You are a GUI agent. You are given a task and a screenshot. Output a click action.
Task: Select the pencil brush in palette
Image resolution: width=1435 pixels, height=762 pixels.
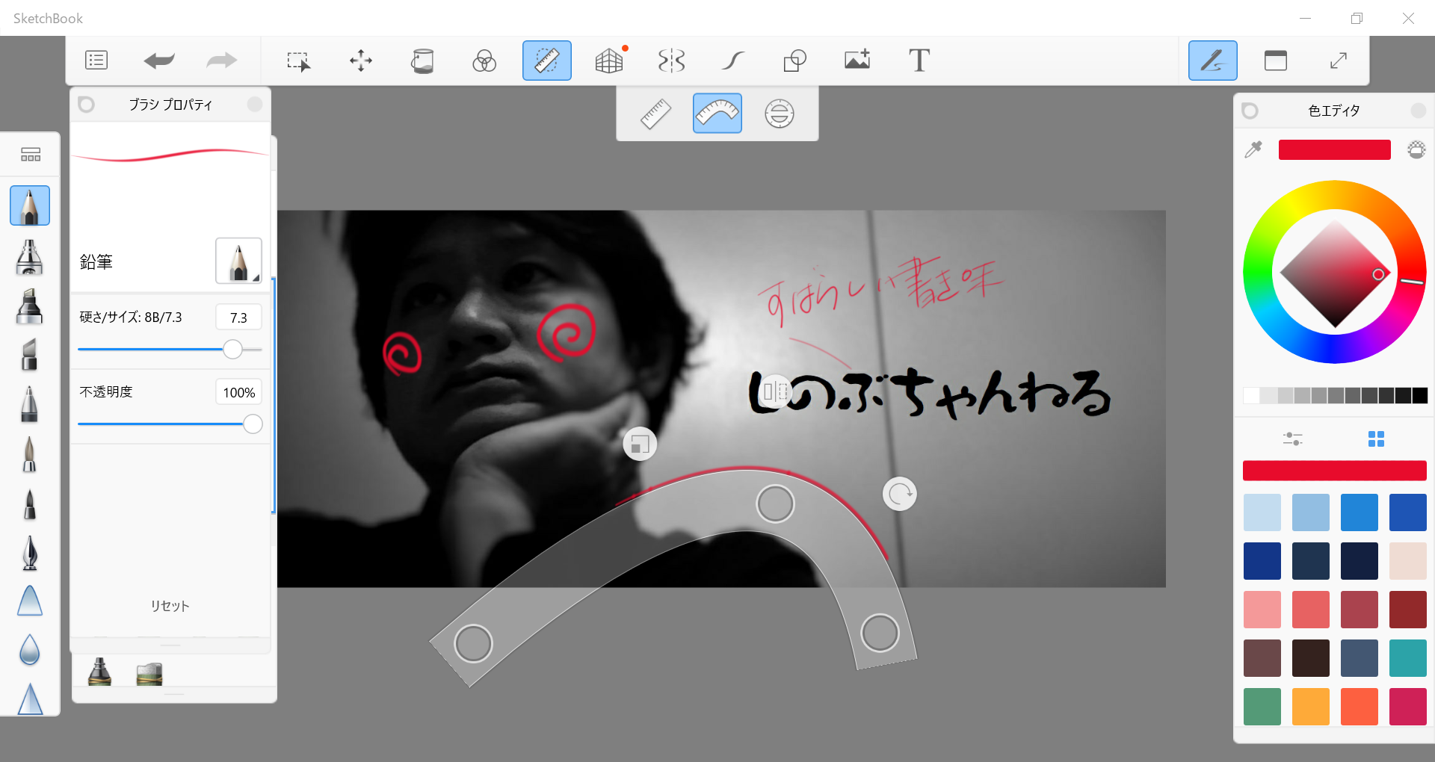click(30, 205)
